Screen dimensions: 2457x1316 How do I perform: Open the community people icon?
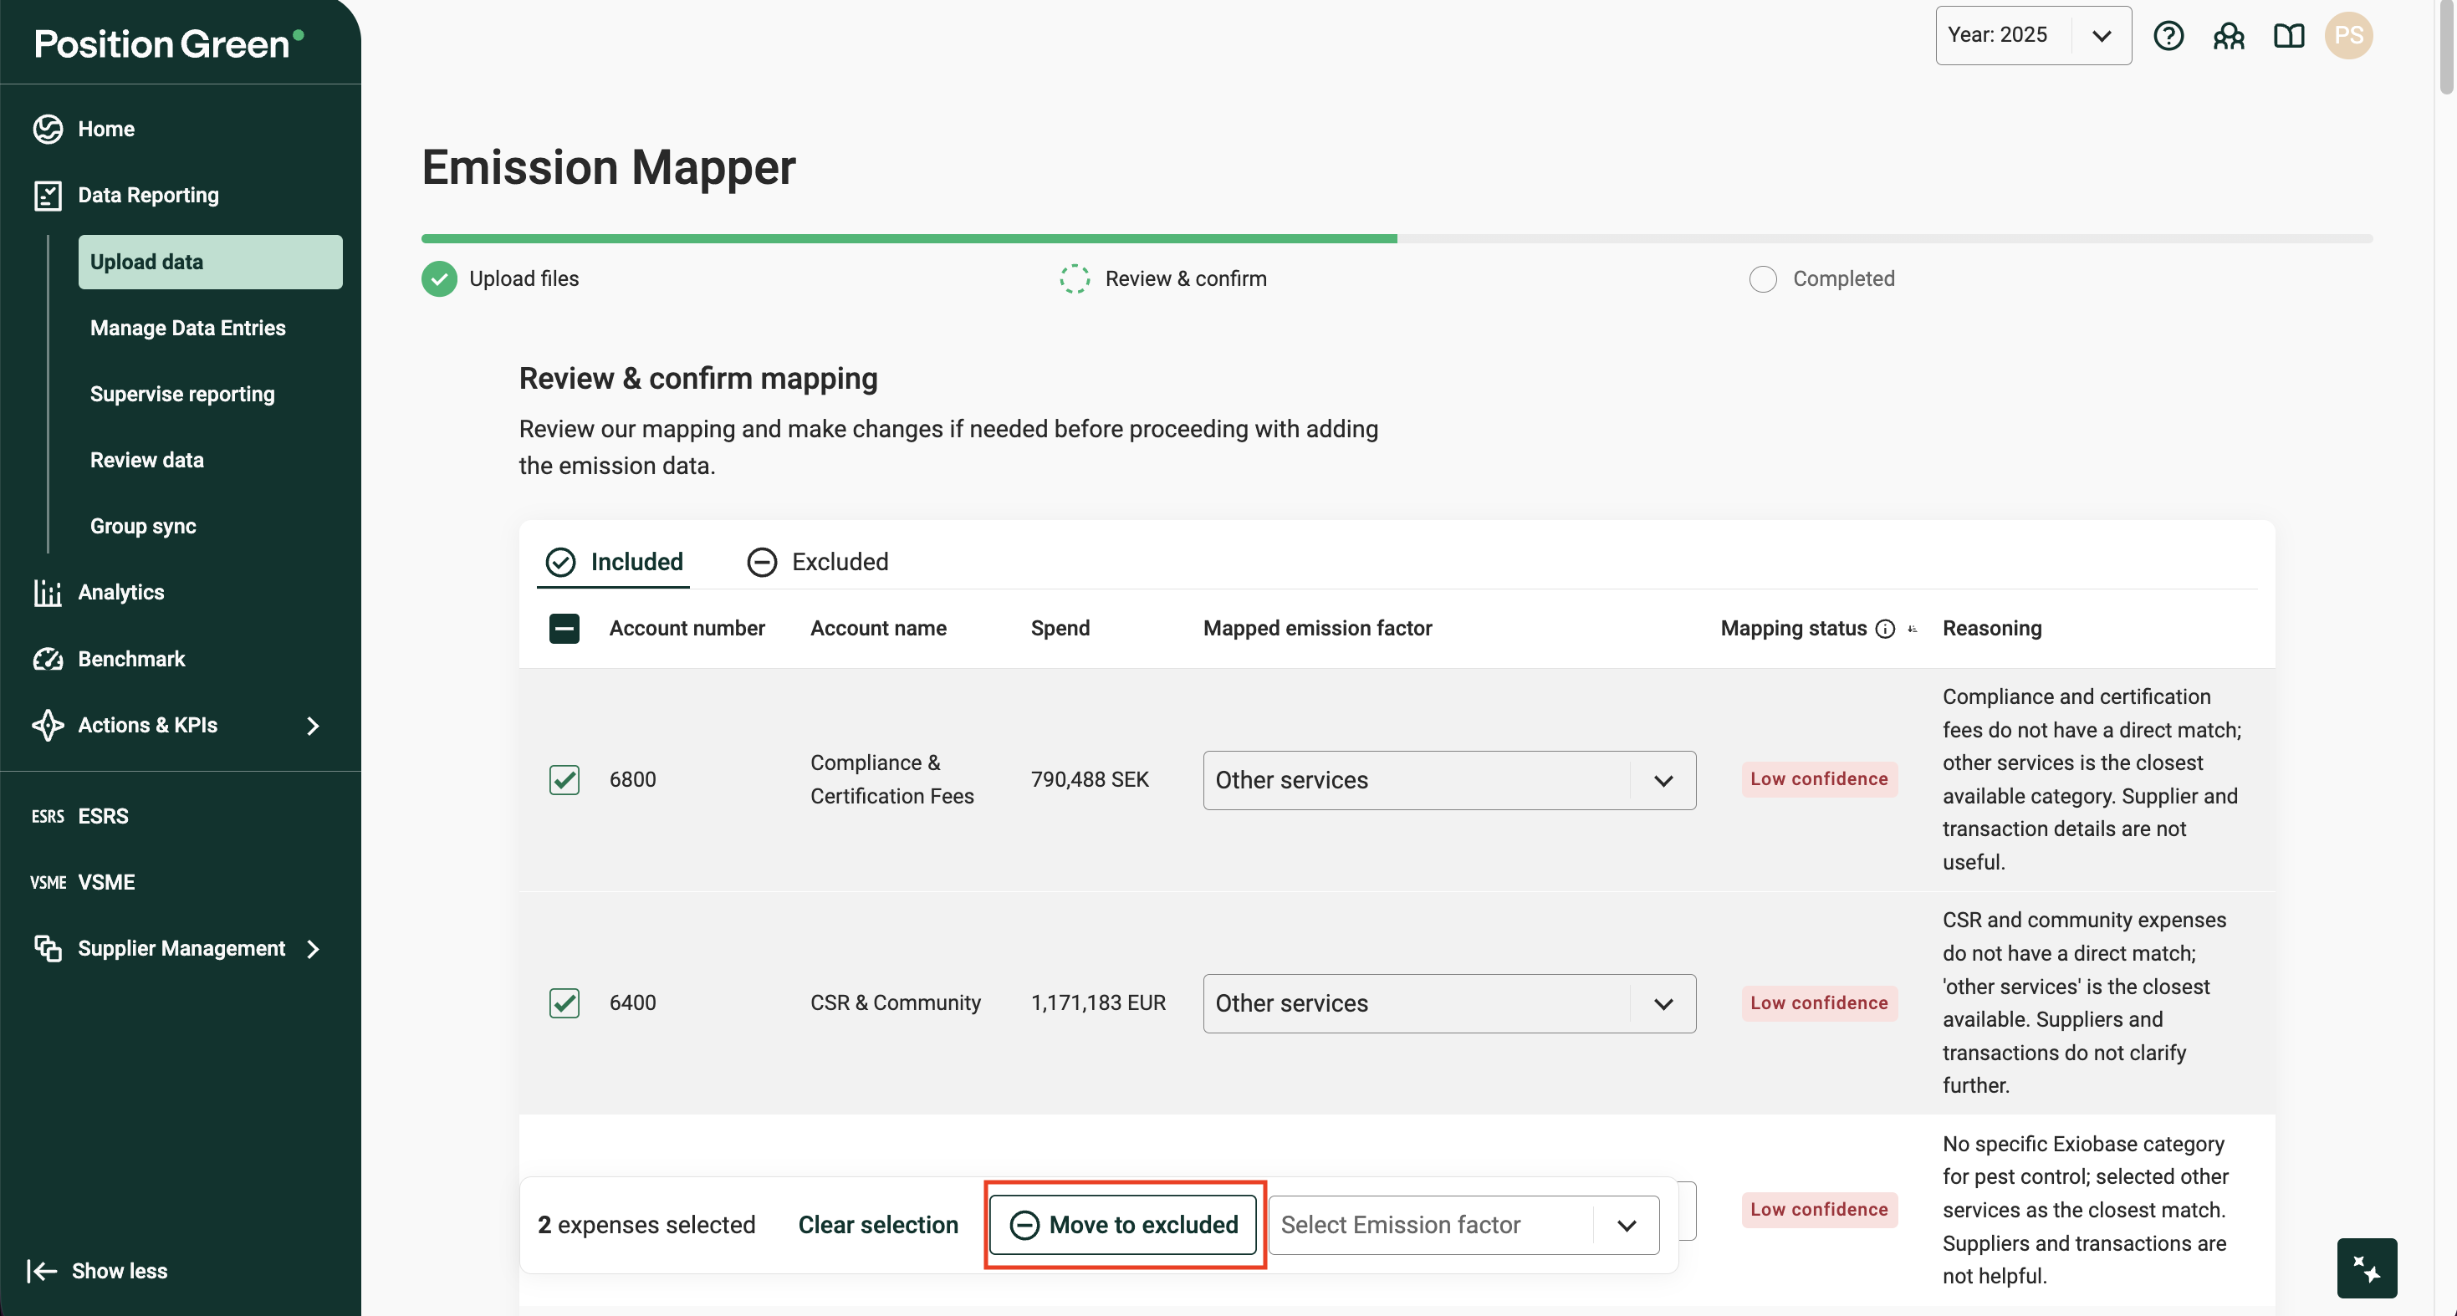(2228, 36)
